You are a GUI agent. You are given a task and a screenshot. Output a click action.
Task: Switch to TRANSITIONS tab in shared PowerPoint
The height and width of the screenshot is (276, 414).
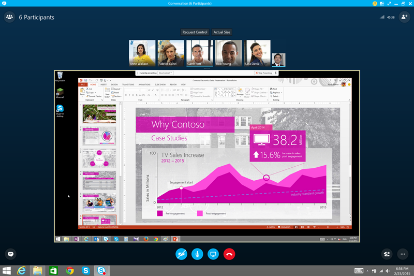pos(128,84)
